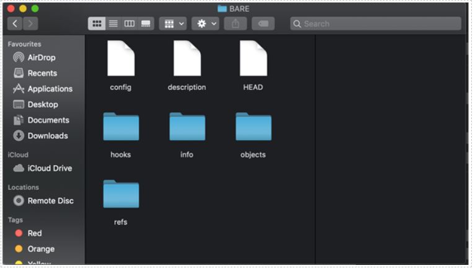Switch to gallery view
This screenshot has width=473, height=268.
(x=146, y=24)
